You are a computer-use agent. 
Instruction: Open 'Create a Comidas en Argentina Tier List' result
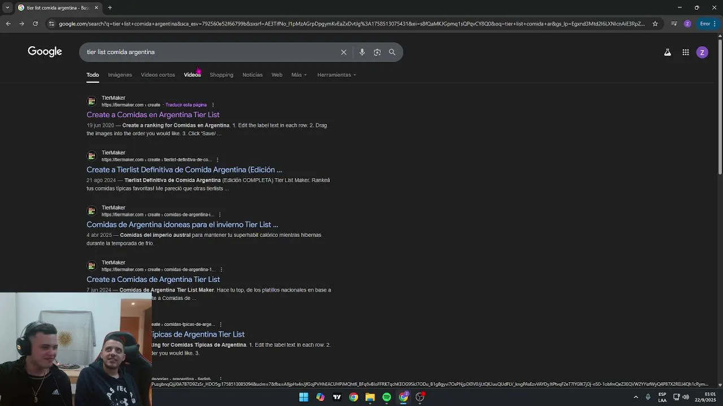(x=153, y=114)
